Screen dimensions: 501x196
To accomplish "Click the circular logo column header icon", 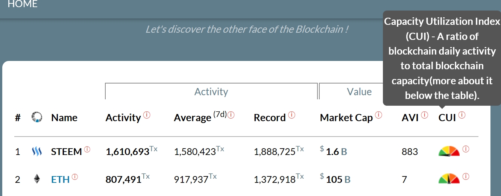I will point(37,117).
